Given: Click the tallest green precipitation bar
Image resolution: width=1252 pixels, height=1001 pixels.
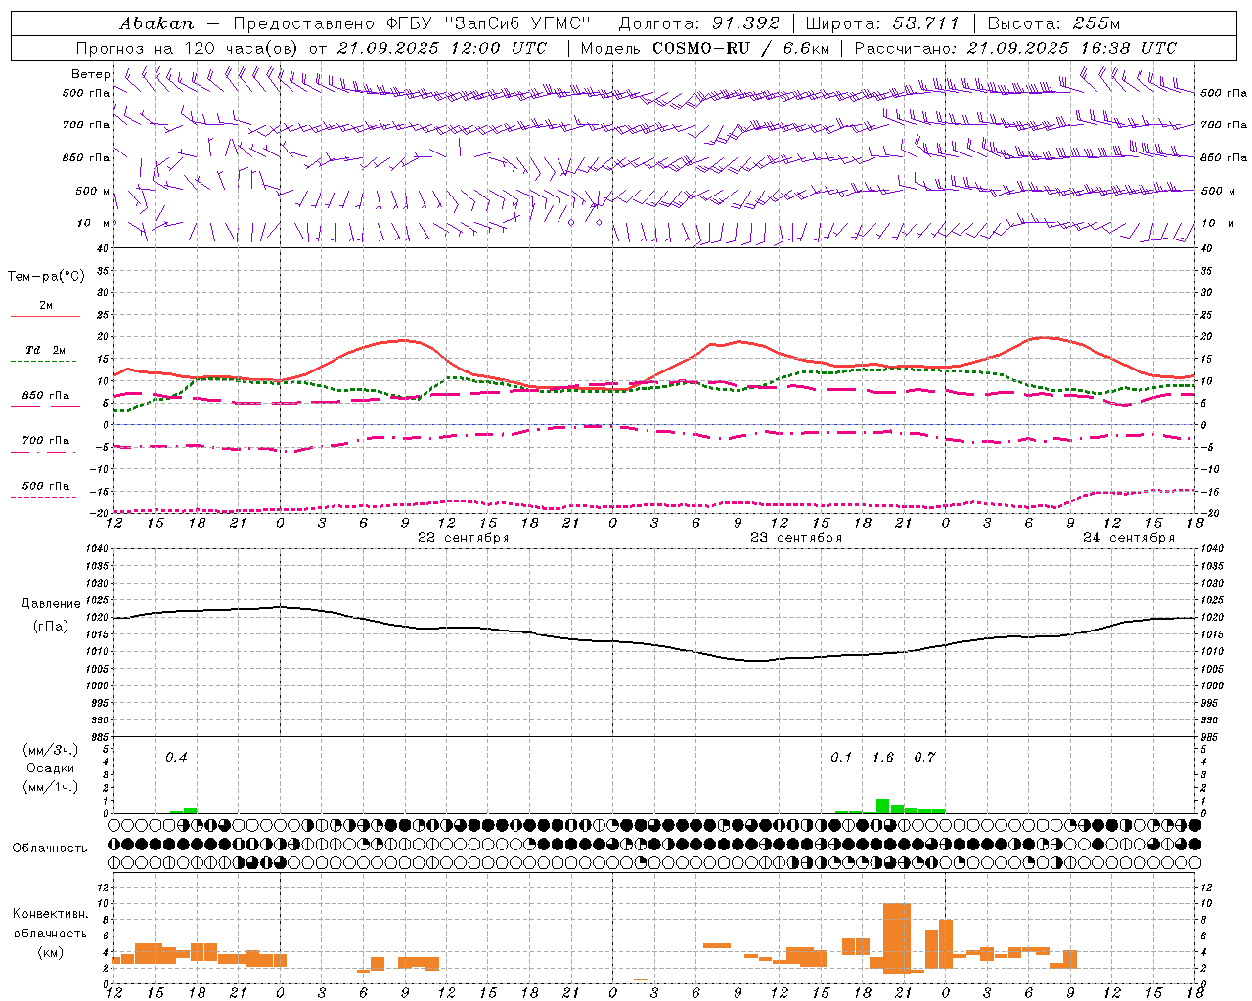Looking at the screenshot, I should click(x=882, y=806).
